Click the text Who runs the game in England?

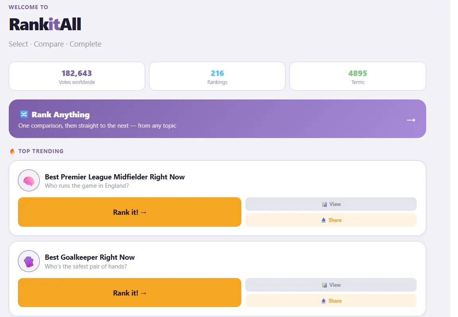(87, 186)
